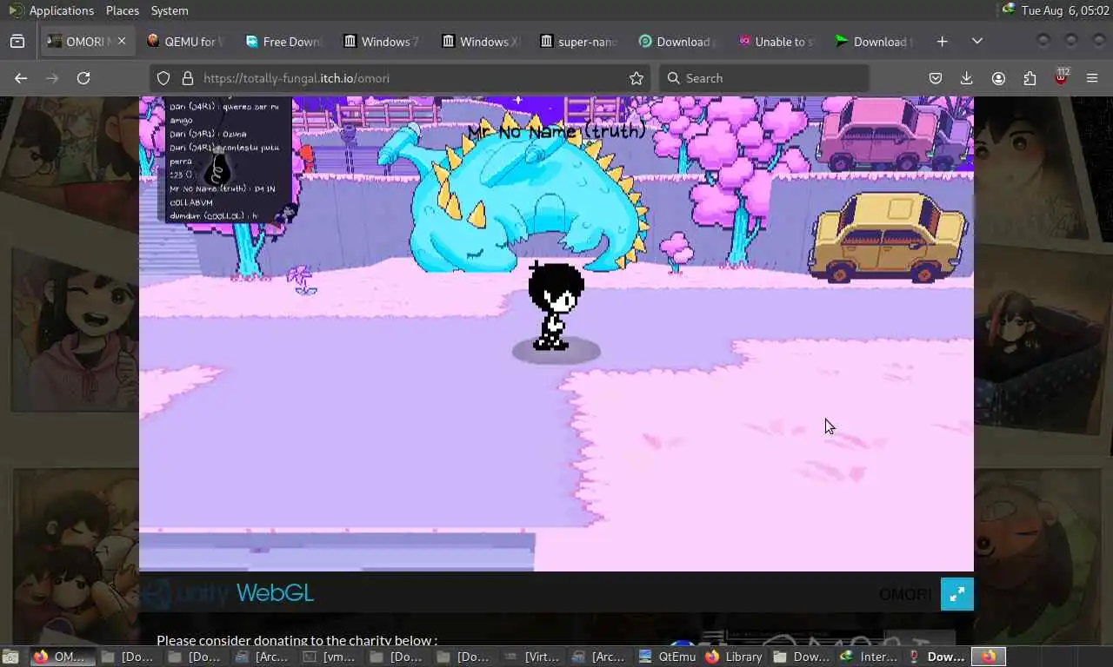Switch to the Windows 7 tab
The image size is (1113, 667).
point(382,41)
